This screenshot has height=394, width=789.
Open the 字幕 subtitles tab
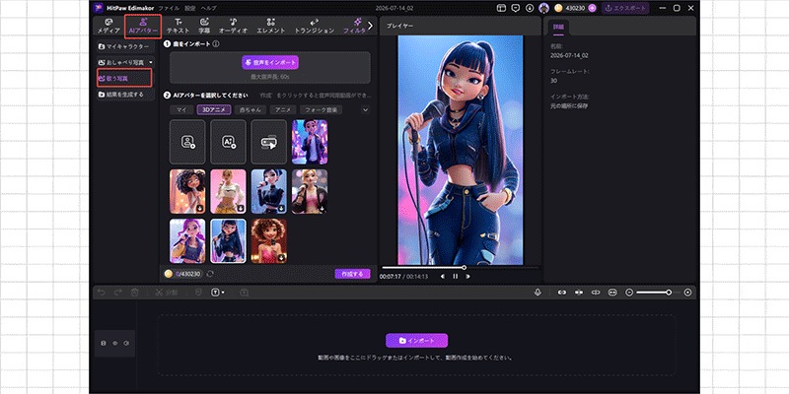(204, 27)
